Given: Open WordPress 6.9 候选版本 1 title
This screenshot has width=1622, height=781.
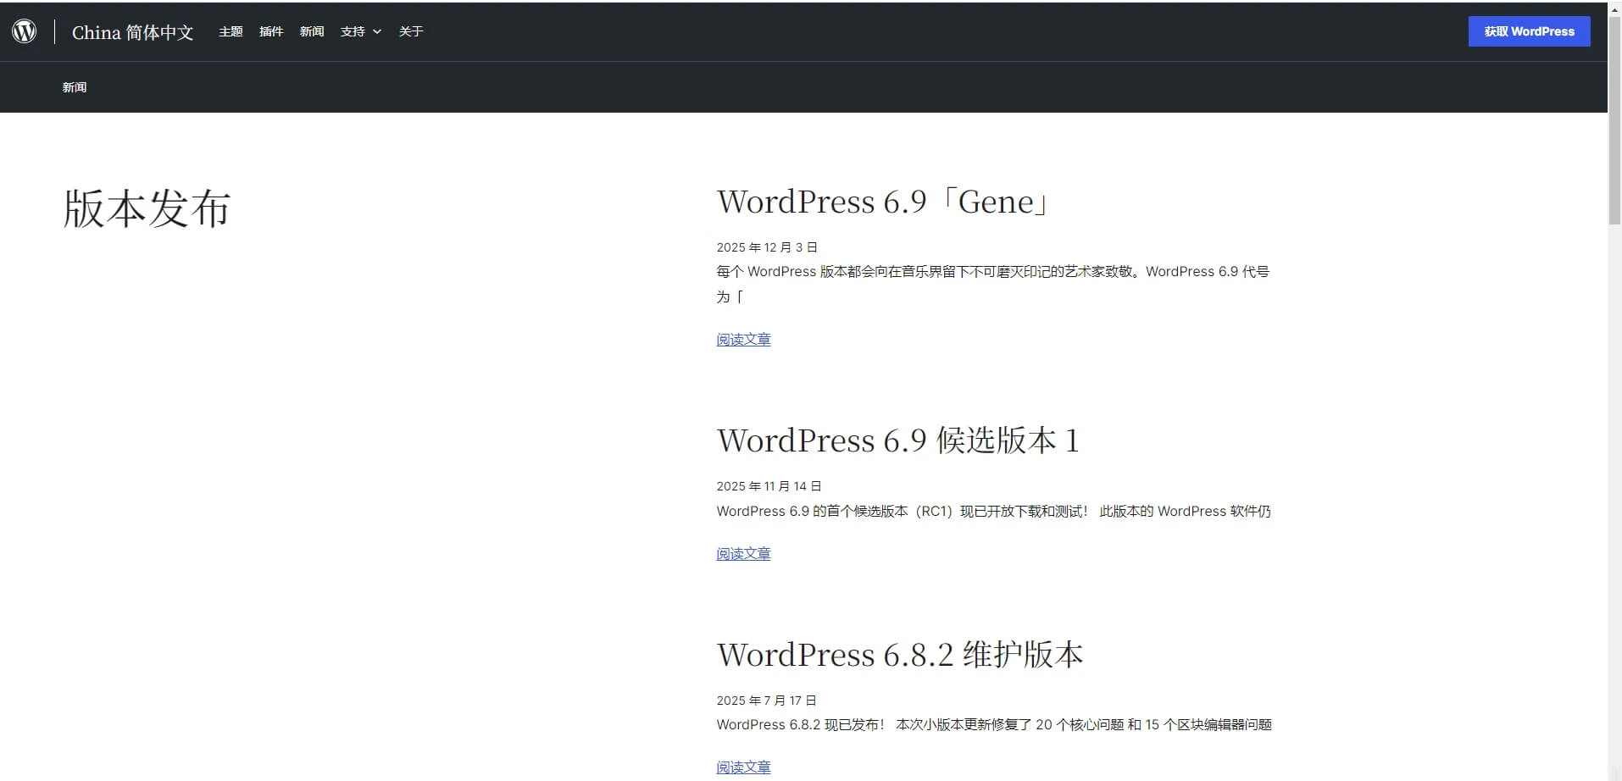Looking at the screenshot, I should pyautogui.click(x=897, y=441).
